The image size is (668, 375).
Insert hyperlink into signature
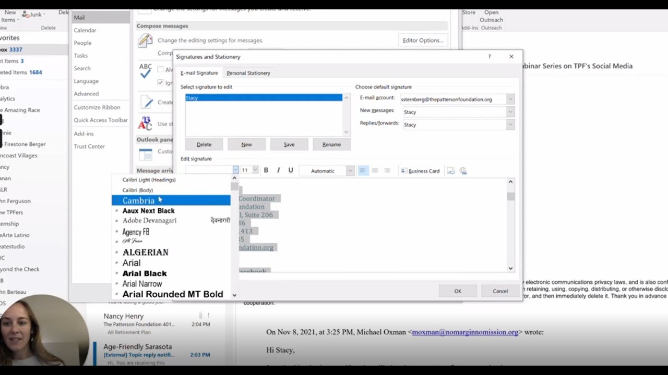(463, 171)
